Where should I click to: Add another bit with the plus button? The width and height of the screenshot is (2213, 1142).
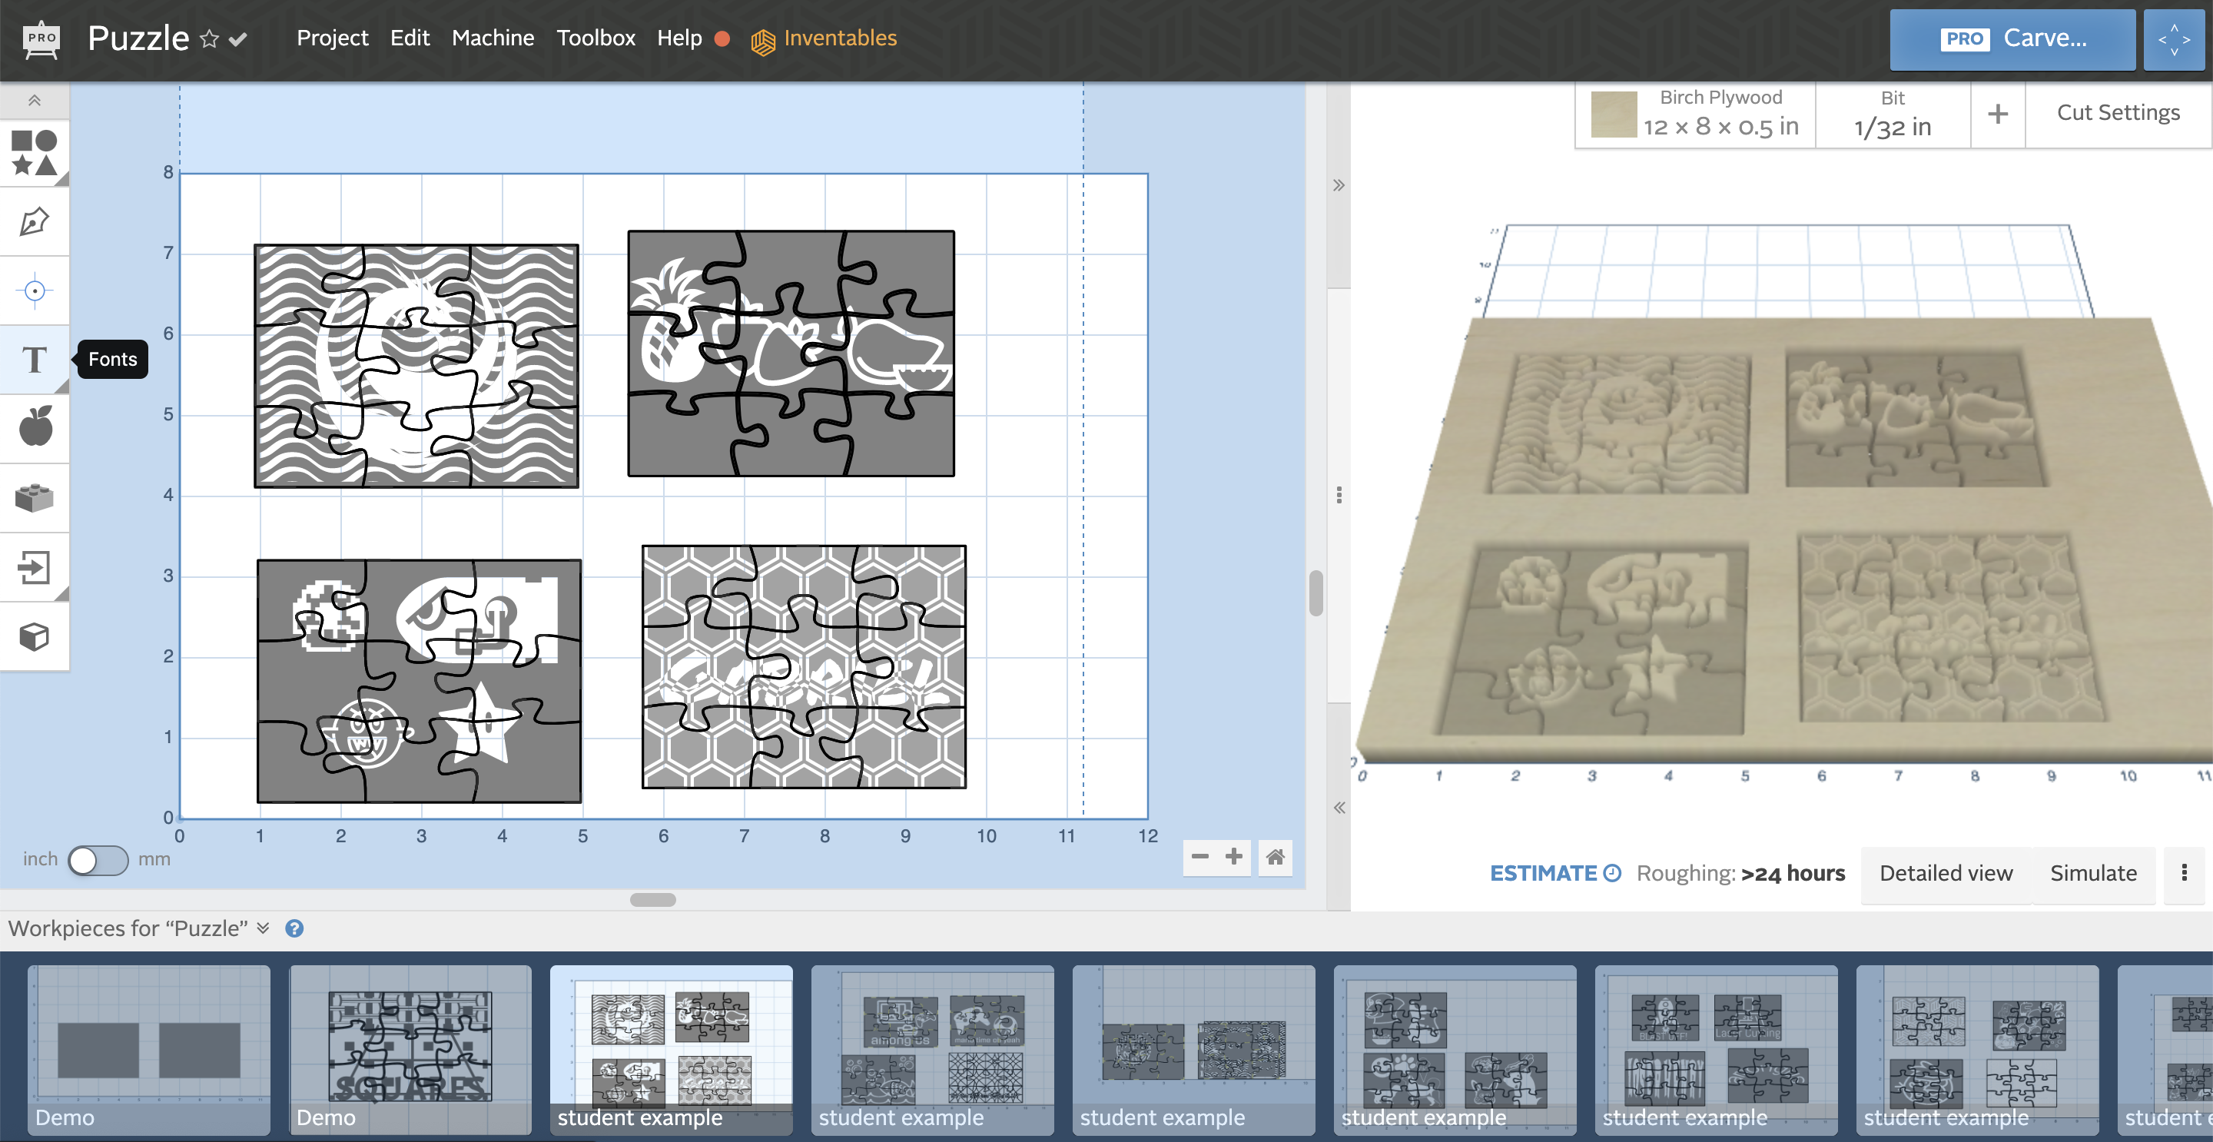(1998, 115)
